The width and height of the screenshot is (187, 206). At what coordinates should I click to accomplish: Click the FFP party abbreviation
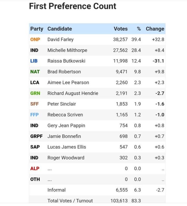(x=34, y=115)
